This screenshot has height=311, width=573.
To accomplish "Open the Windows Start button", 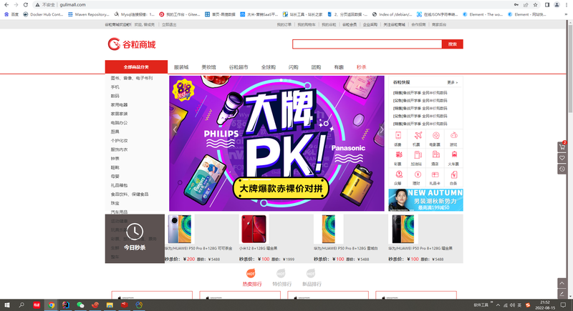I will pos(6,305).
